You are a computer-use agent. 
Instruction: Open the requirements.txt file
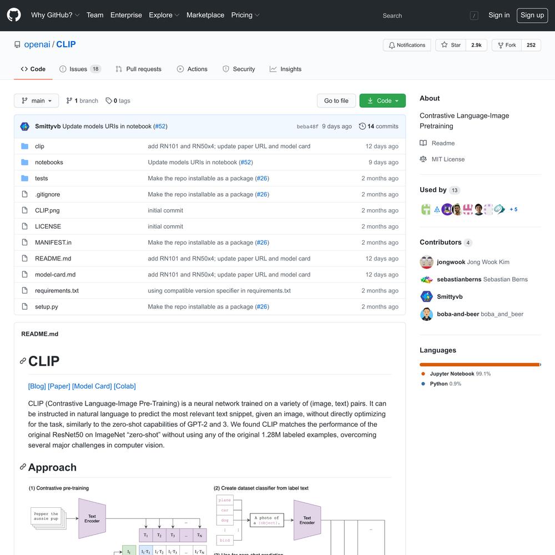coord(57,291)
